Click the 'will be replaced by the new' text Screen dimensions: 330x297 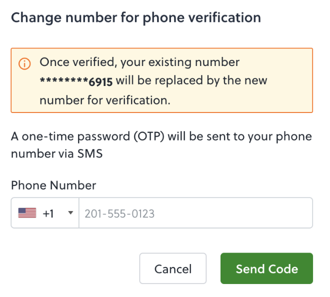click(x=191, y=80)
